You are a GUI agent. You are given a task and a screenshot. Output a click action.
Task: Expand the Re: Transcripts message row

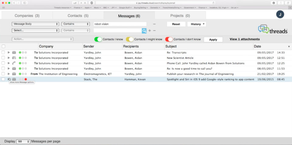9,53
